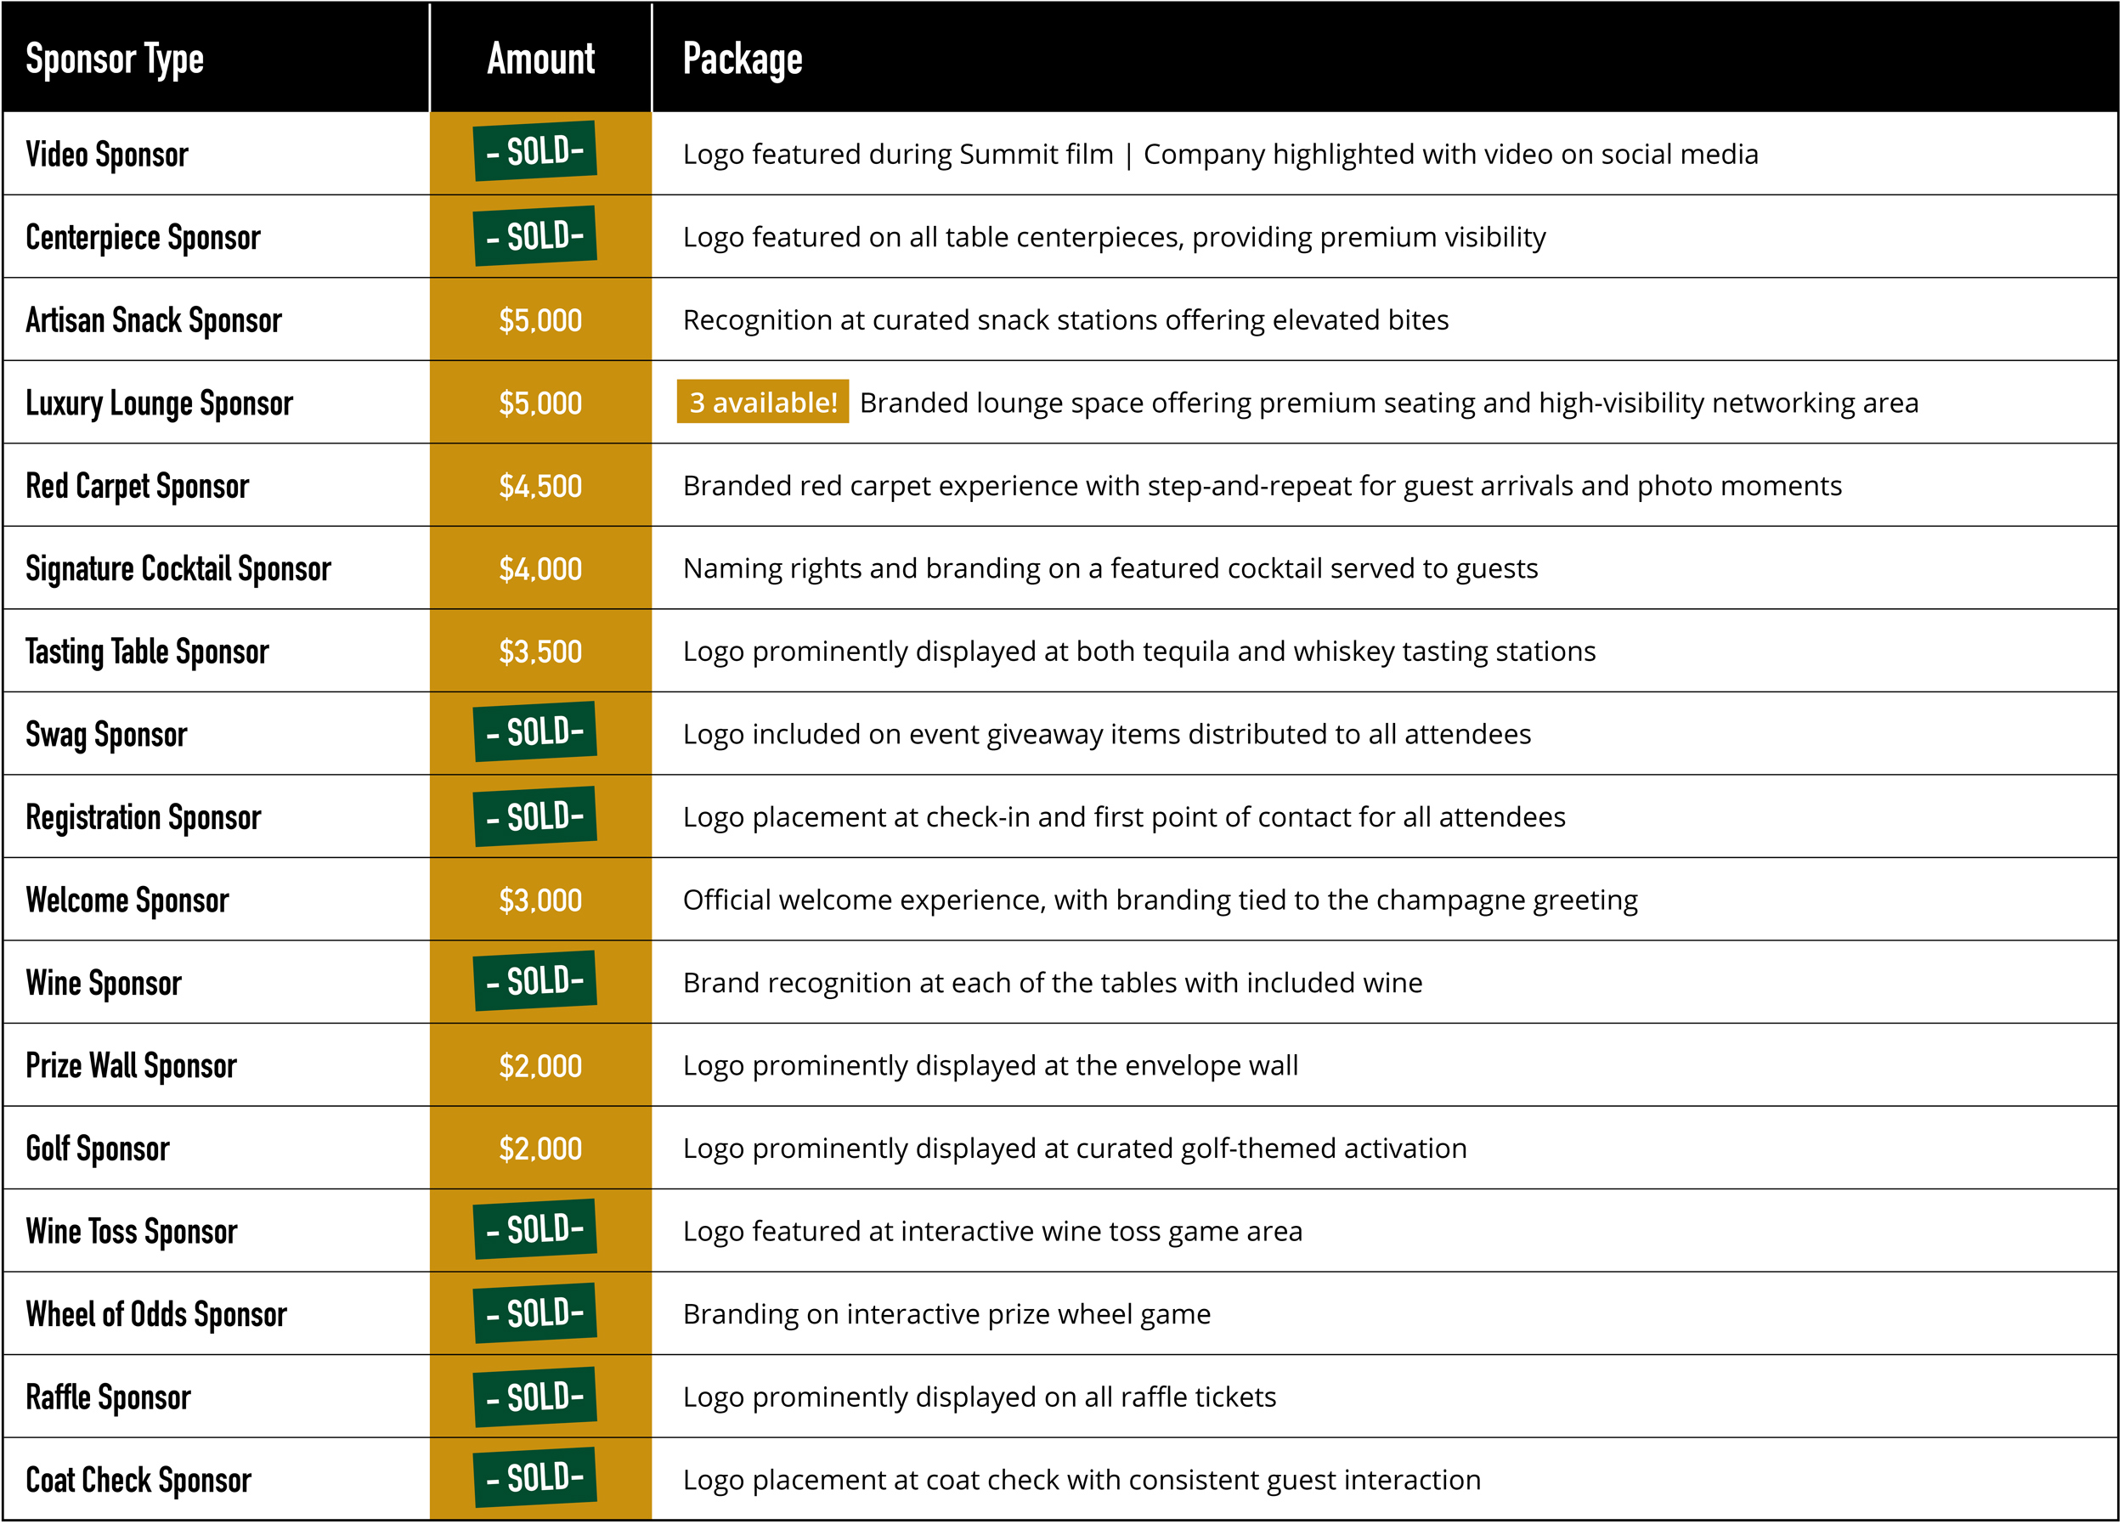Screen dimensions: 2124x1524
Task: Click the SOLD badge for Wine Toss Sponsor
Action: 534,1229
